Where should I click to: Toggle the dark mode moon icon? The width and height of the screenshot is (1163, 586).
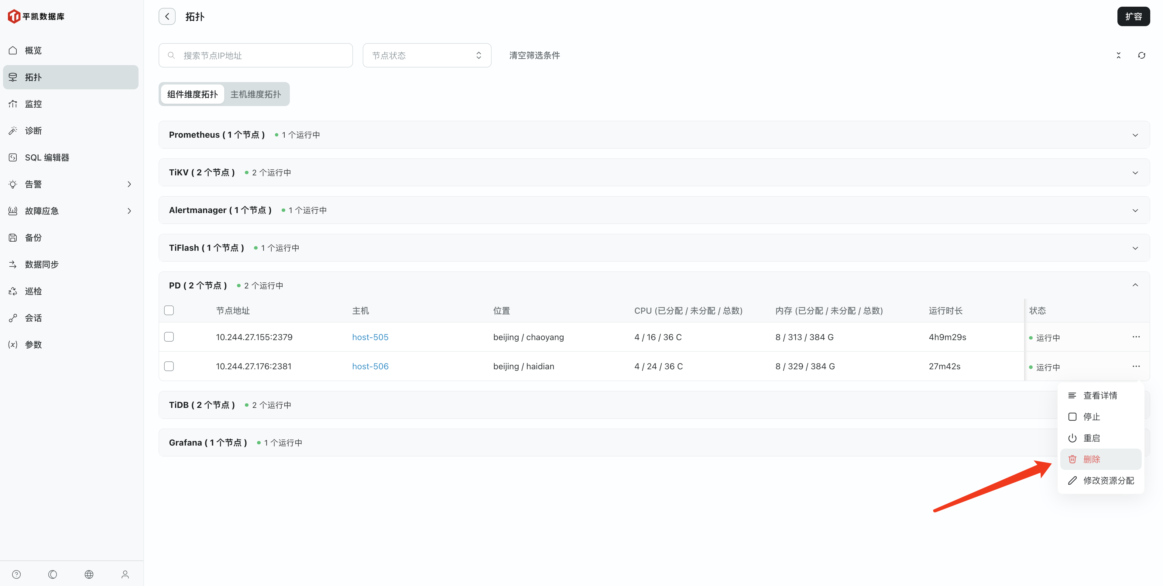pyautogui.click(x=53, y=574)
